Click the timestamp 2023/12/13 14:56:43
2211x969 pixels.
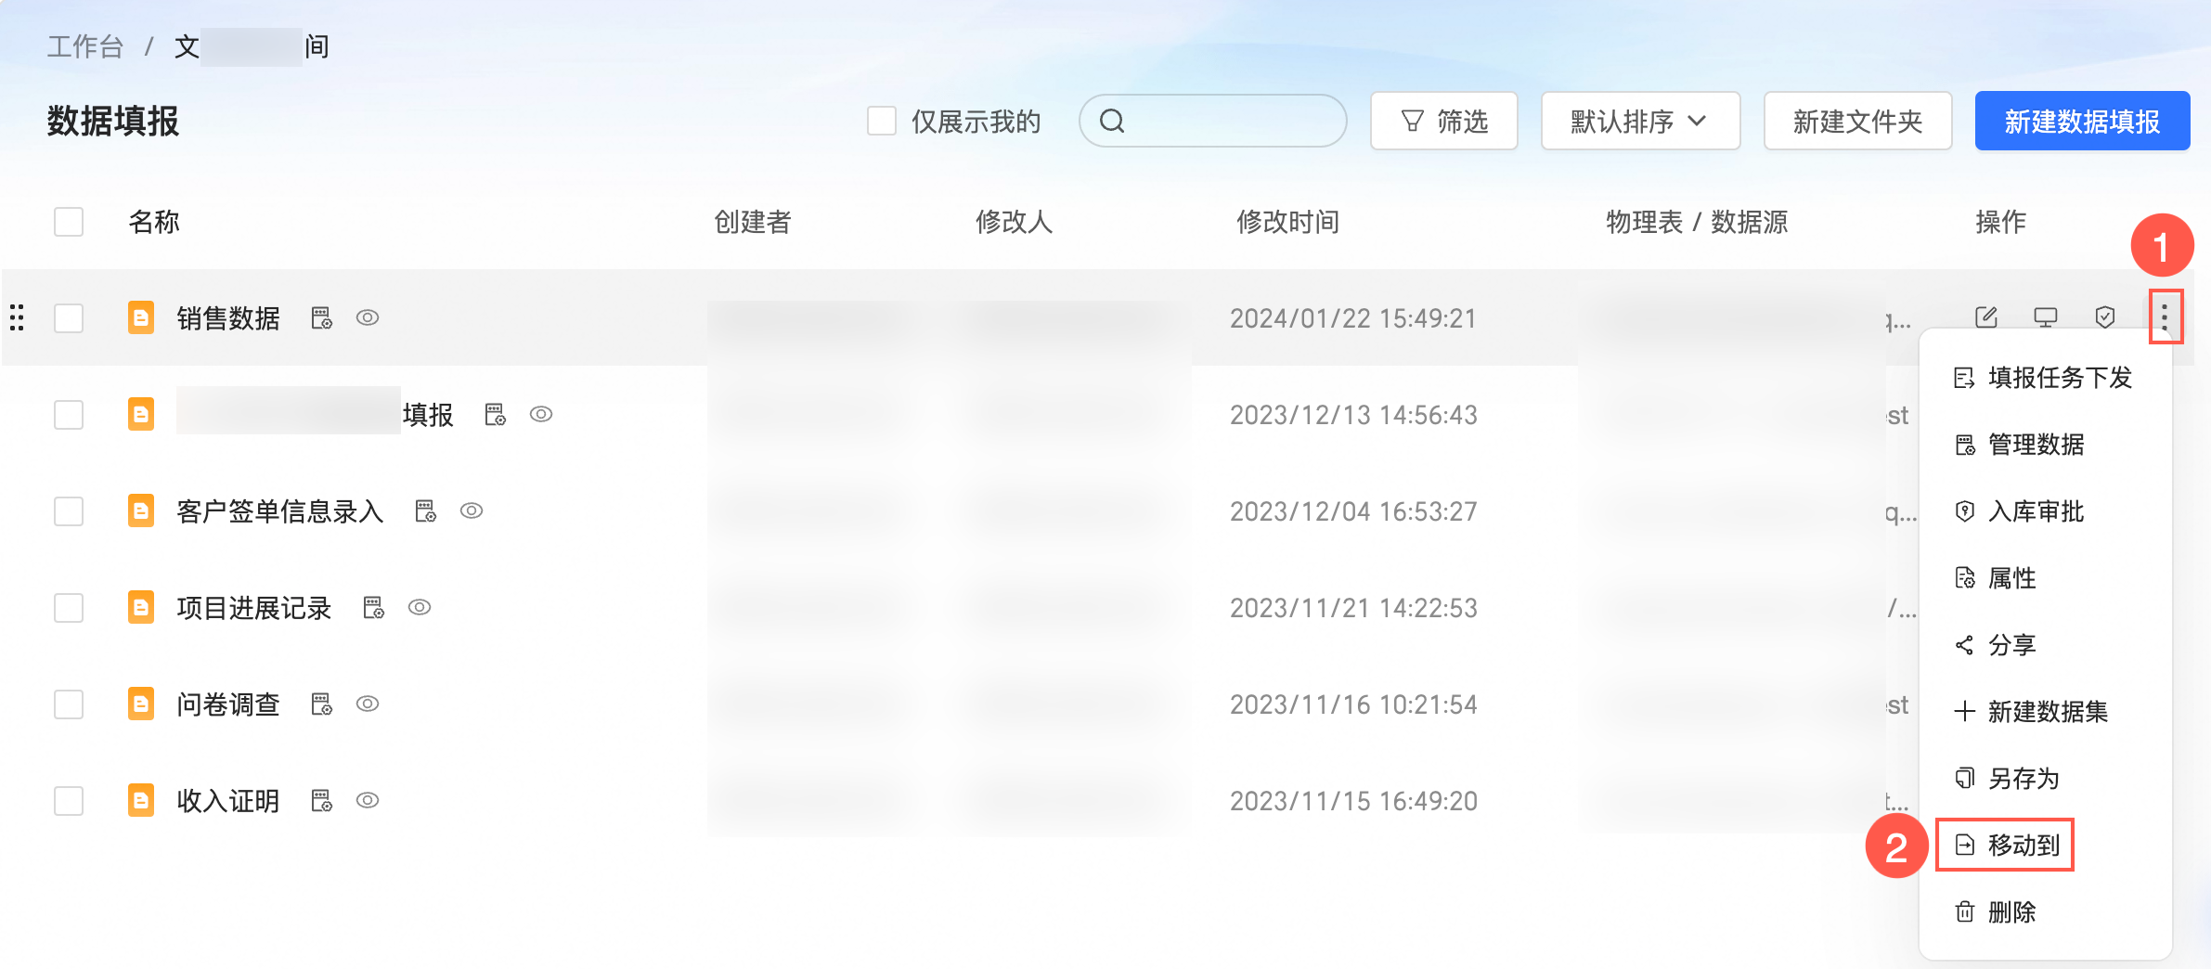[1353, 415]
